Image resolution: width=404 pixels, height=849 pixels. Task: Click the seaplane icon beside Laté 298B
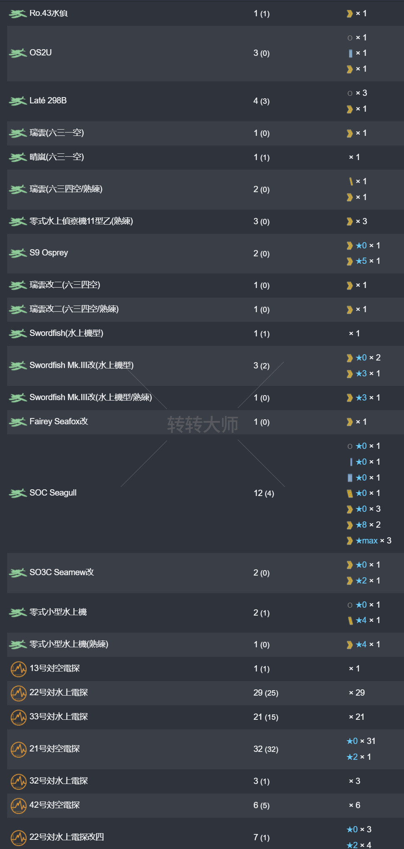(x=18, y=101)
